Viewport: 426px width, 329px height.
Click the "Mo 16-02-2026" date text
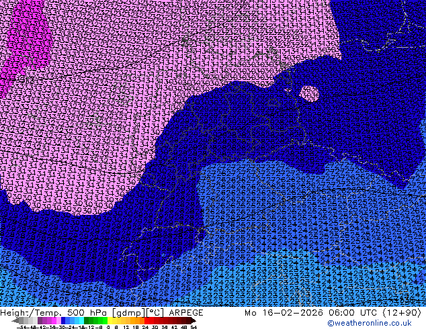284,313
